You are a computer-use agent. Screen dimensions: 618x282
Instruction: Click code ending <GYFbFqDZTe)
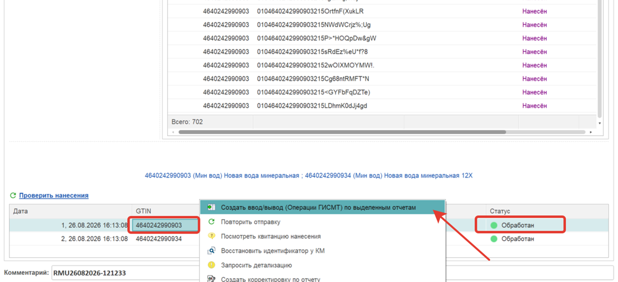pyautogui.click(x=313, y=92)
